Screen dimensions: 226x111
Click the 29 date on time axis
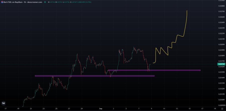(82, 108)
